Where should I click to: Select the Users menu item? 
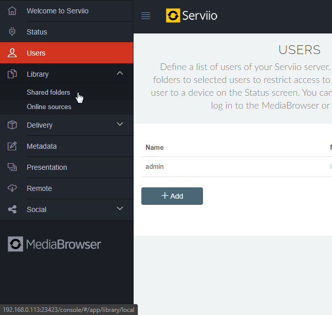[x=67, y=53]
